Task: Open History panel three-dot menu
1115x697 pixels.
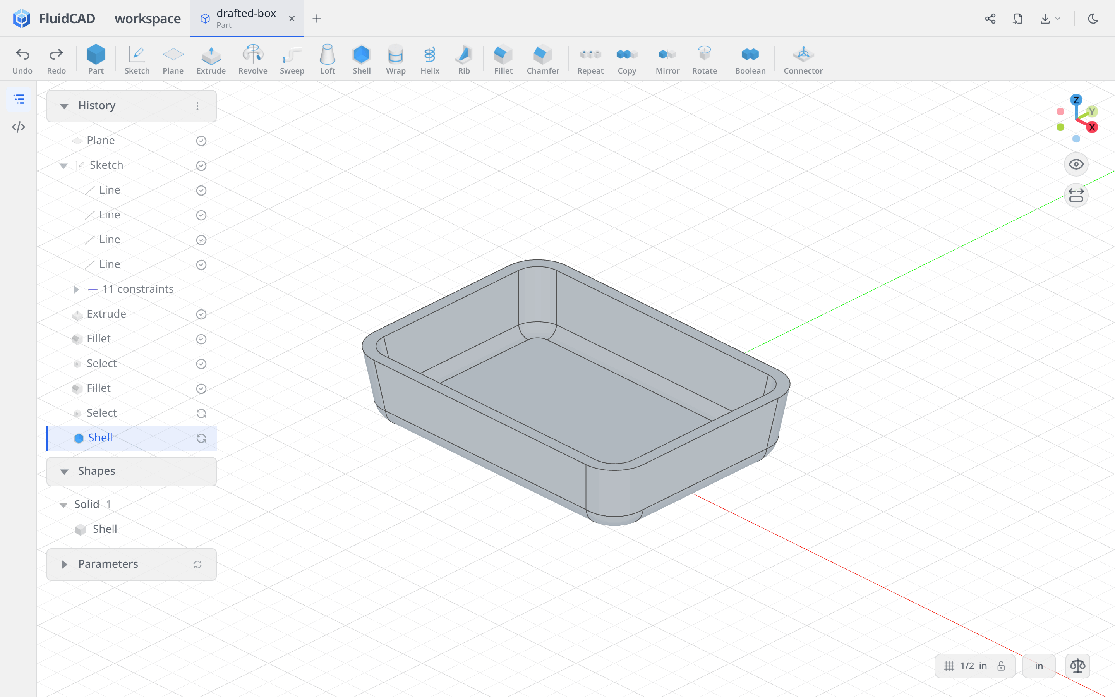Action: coord(198,106)
